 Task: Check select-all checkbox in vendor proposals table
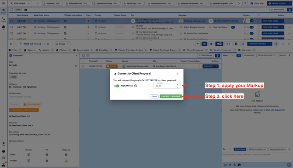pyautogui.click(x=84, y=55)
